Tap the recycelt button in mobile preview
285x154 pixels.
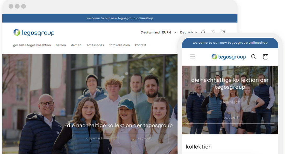[230, 117]
